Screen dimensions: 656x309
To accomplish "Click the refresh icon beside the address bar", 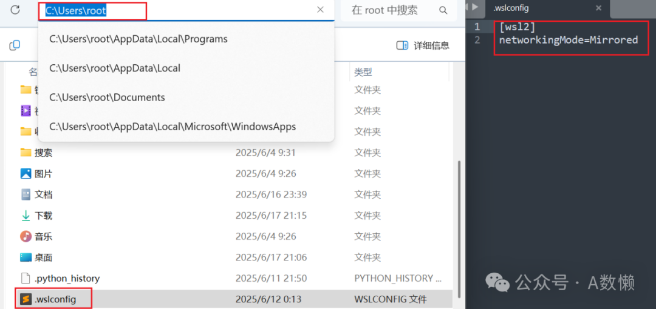I will point(15,10).
